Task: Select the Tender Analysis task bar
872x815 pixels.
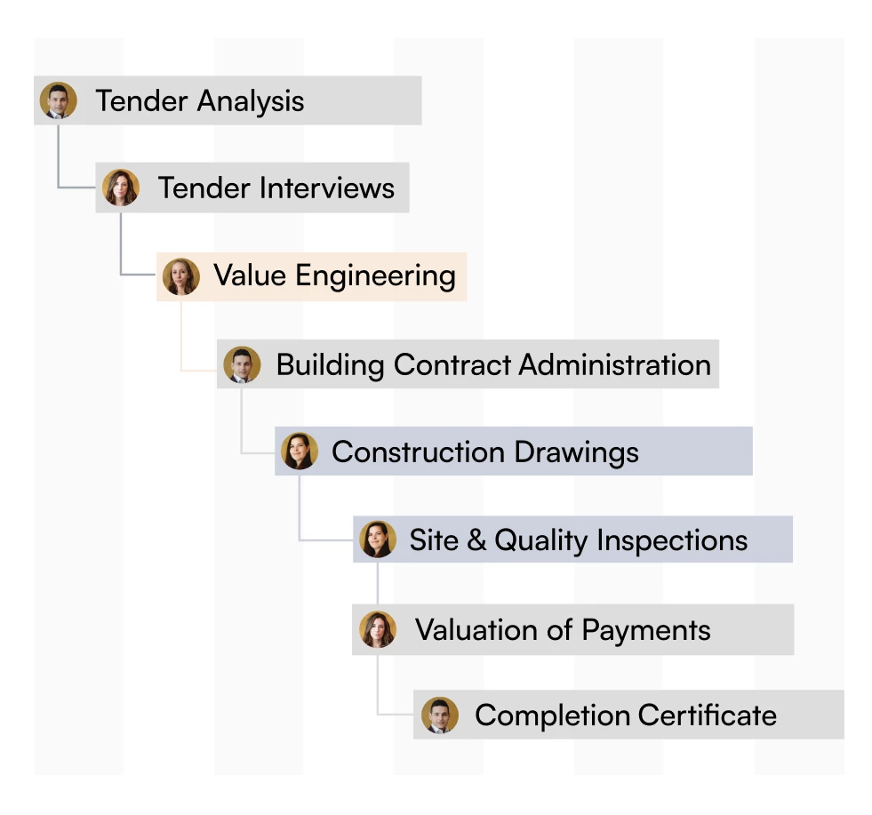Action: click(228, 100)
